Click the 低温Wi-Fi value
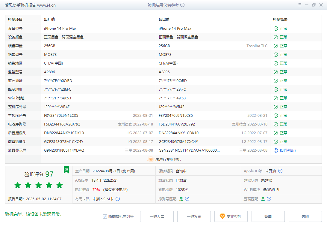The image size is (327, 227). point(271,189)
